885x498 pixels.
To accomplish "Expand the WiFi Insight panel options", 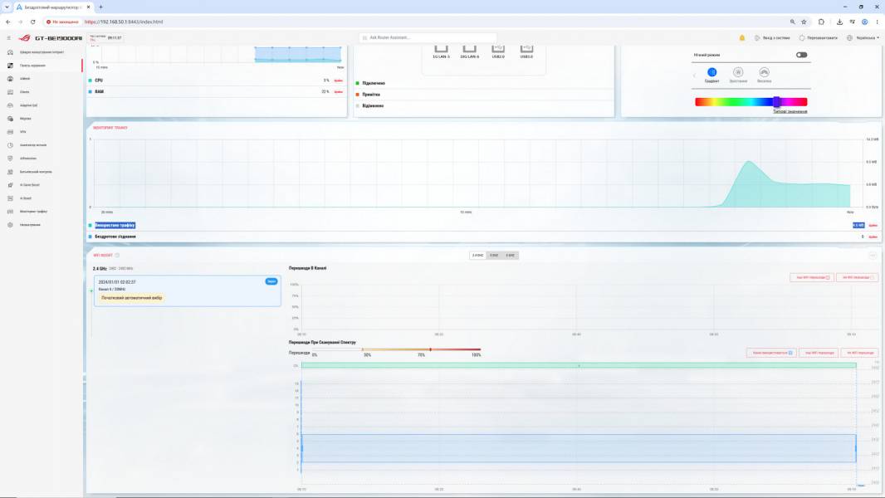I will (873, 256).
